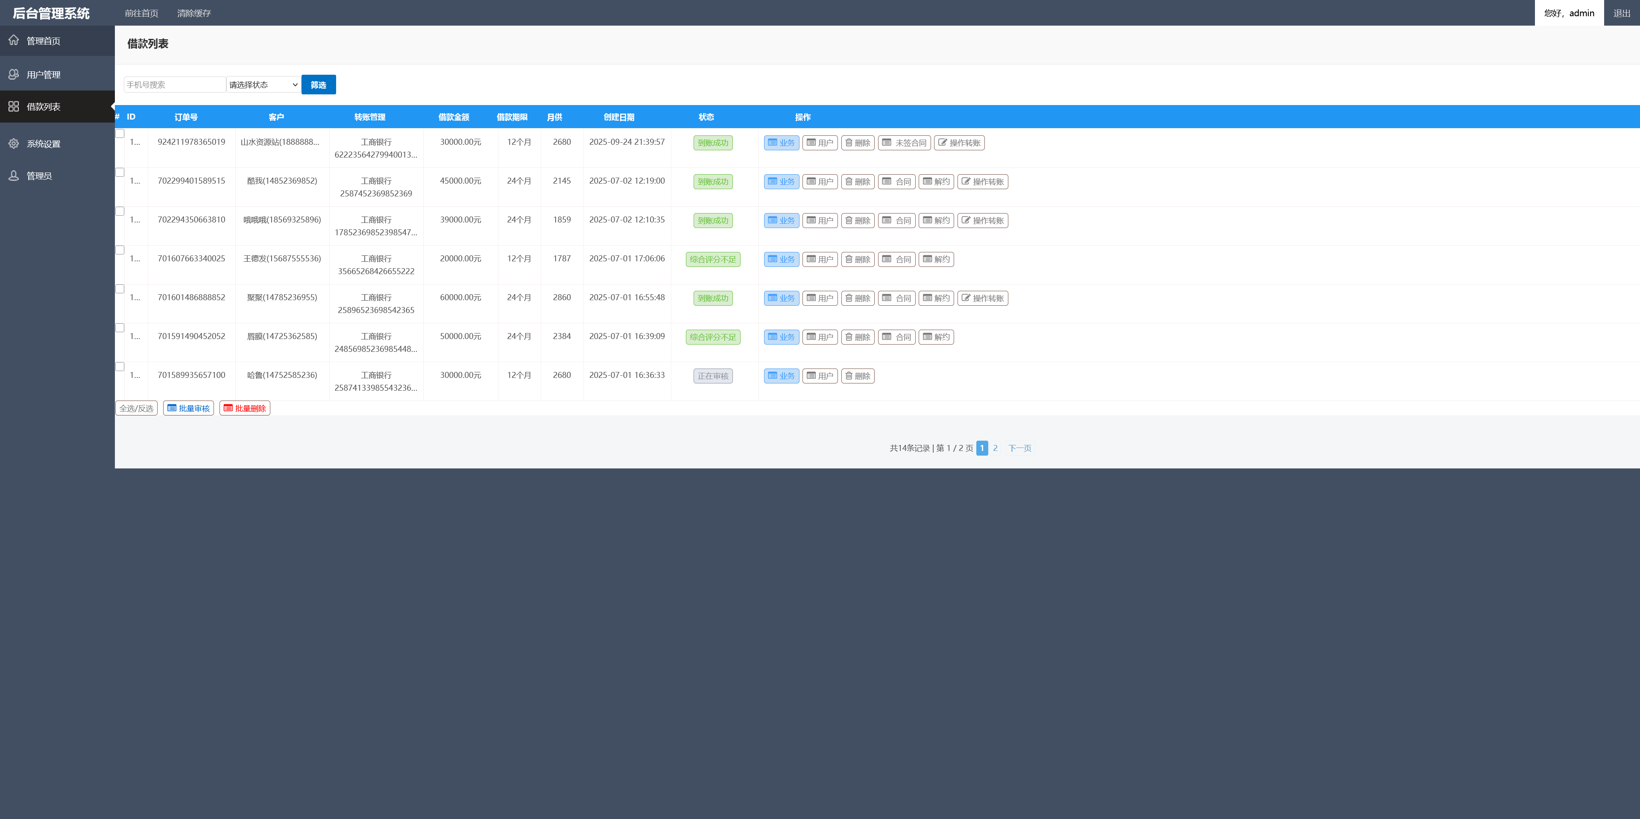
Task: Click 未签合同 icon in first row
Action: click(x=887, y=143)
